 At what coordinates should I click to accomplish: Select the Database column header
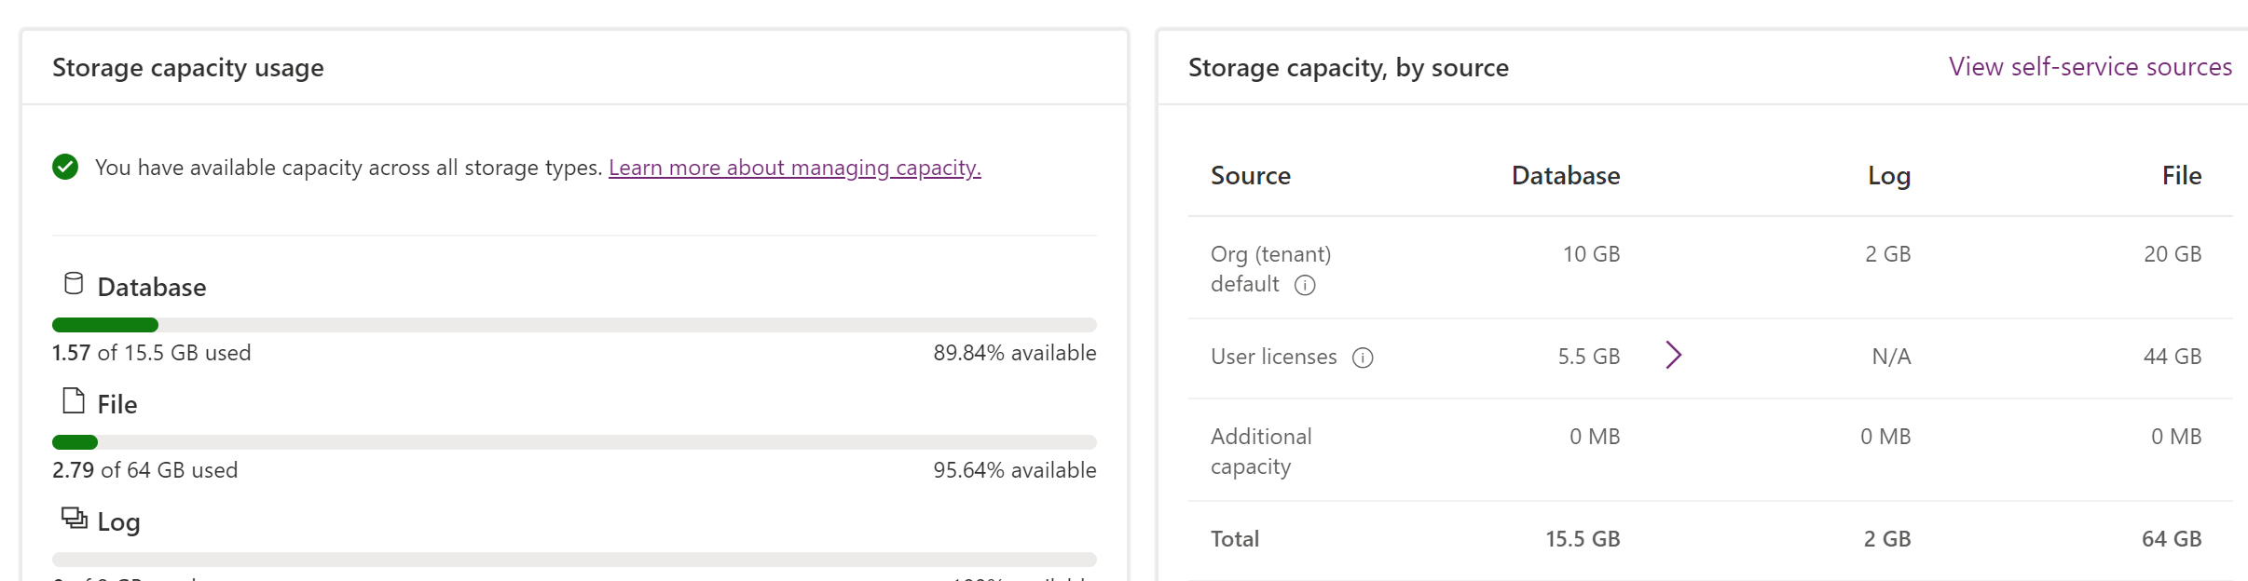1565,176
